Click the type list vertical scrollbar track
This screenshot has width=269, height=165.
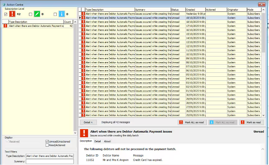75,77
